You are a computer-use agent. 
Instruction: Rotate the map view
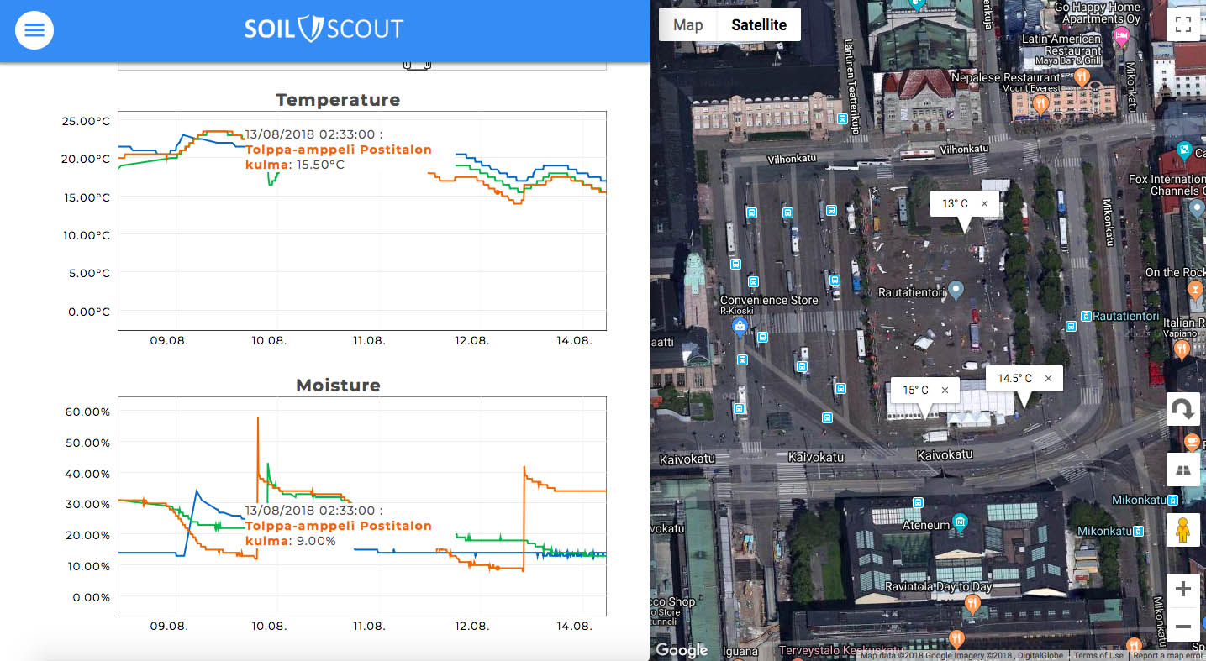click(x=1182, y=410)
